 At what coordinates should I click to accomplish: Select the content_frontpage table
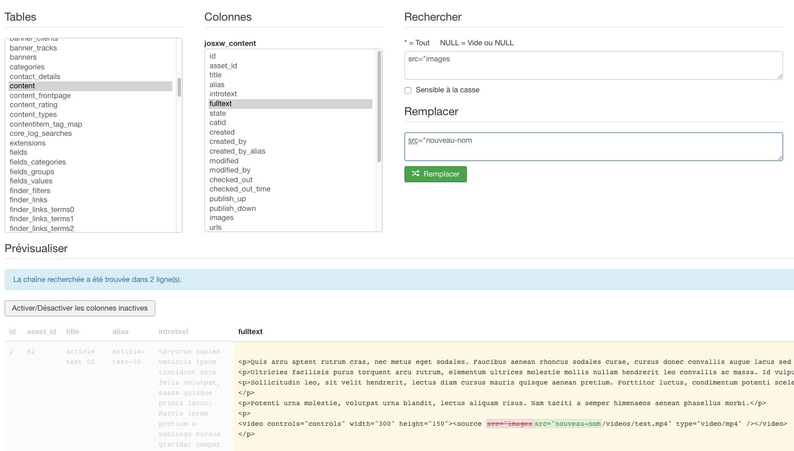pyautogui.click(x=91, y=96)
